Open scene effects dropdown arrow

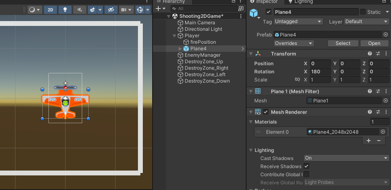coord(100,10)
